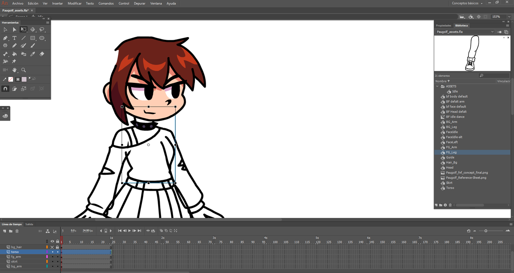514x273 pixels.
Task: Play the animation from the timeline controls
Action: point(129,230)
